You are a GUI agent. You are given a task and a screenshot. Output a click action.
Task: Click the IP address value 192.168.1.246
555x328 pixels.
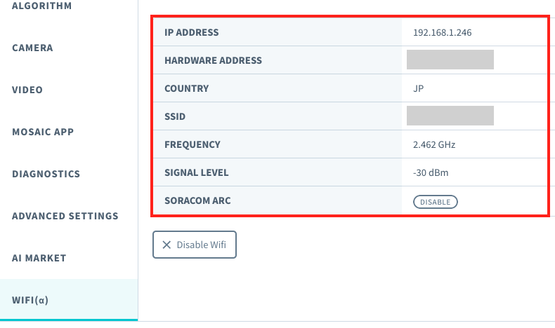coord(442,32)
